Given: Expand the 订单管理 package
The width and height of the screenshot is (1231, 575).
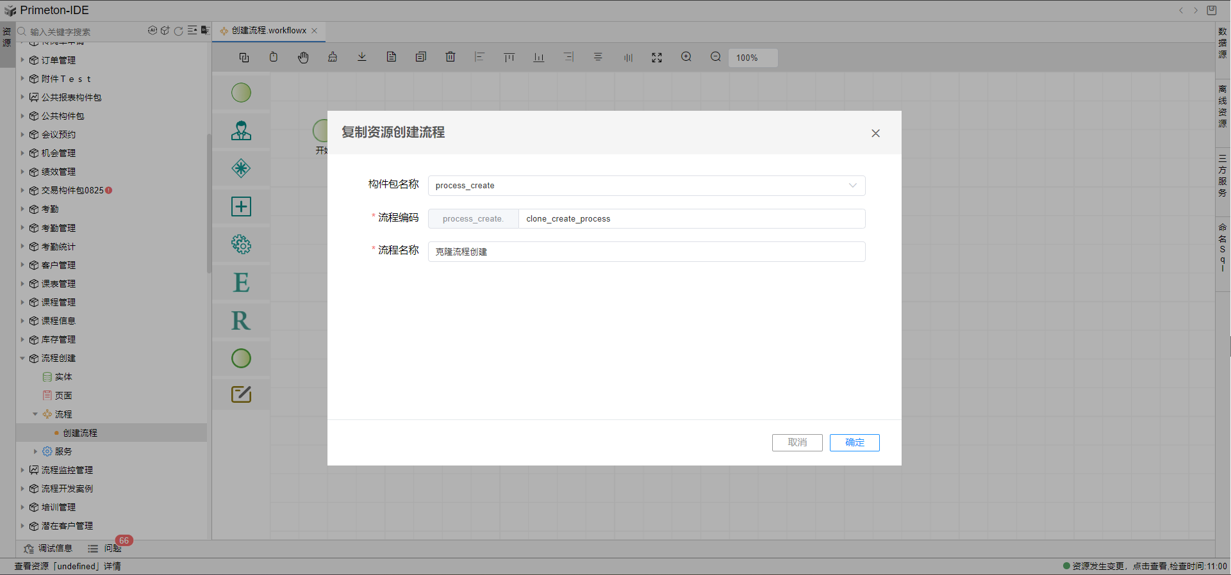Looking at the screenshot, I should pos(22,60).
